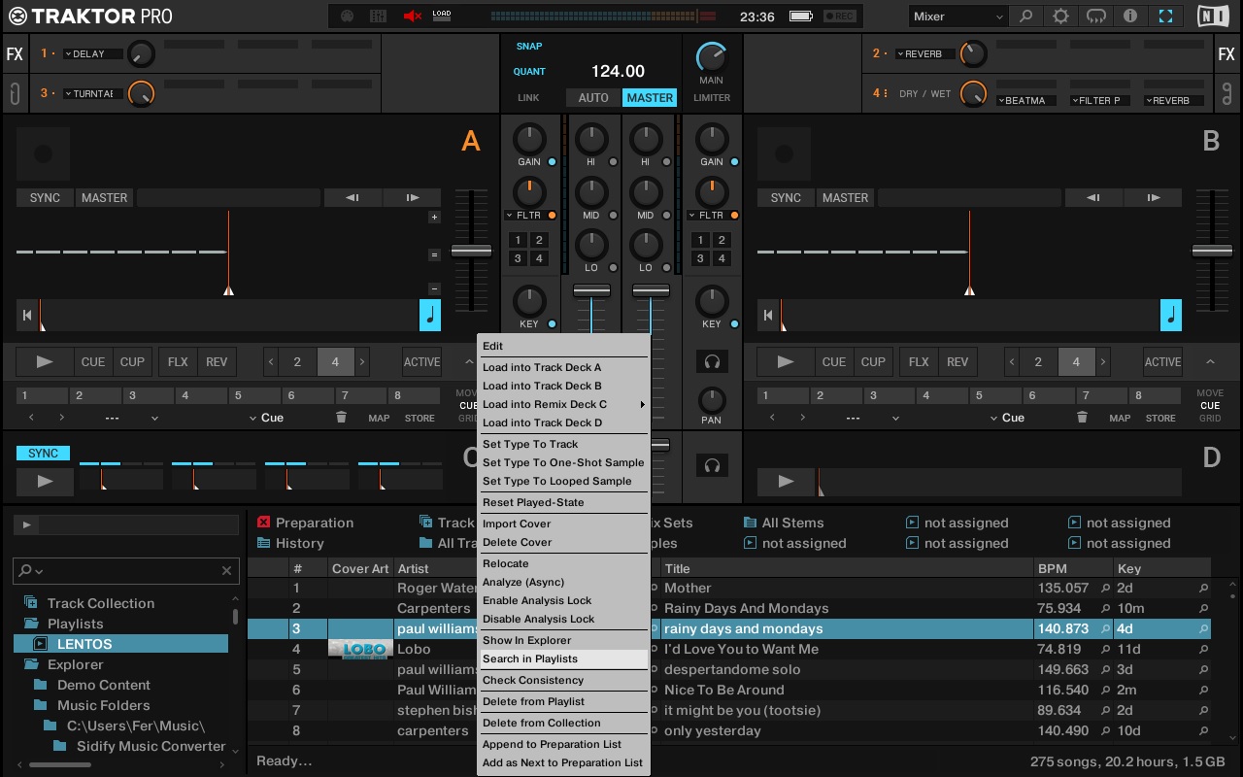Image resolution: width=1243 pixels, height=777 pixels.
Task: Select Append to Preparation List
Action: coord(563,744)
